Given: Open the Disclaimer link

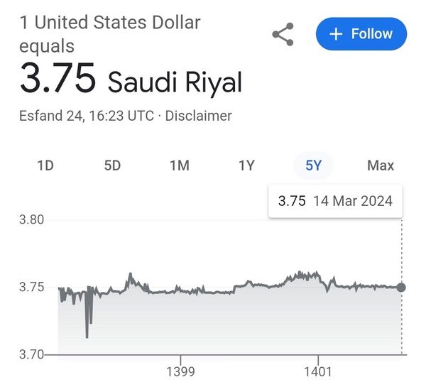Looking at the screenshot, I should [198, 116].
